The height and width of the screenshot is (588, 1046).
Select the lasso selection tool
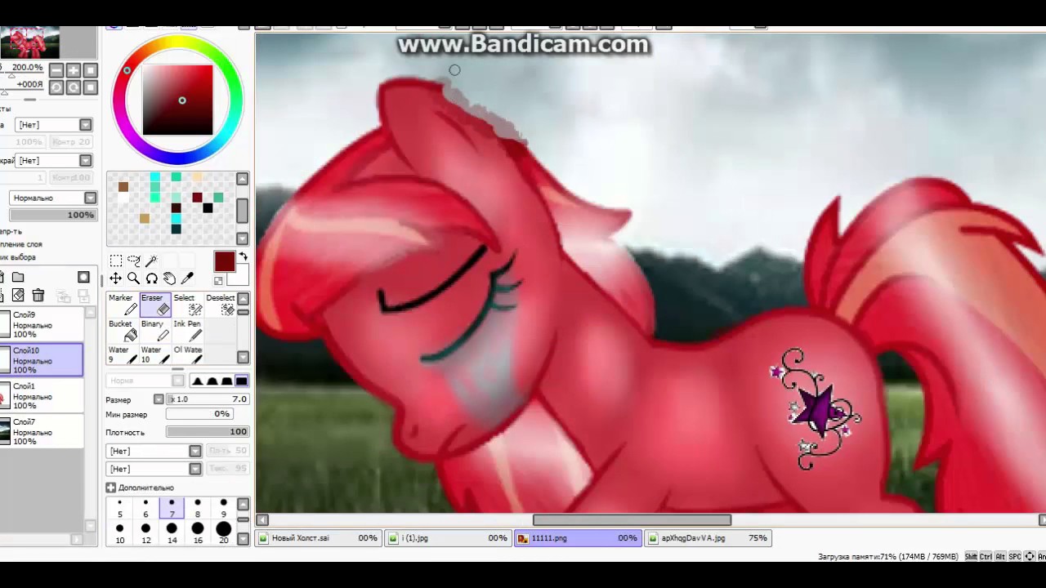(134, 261)
